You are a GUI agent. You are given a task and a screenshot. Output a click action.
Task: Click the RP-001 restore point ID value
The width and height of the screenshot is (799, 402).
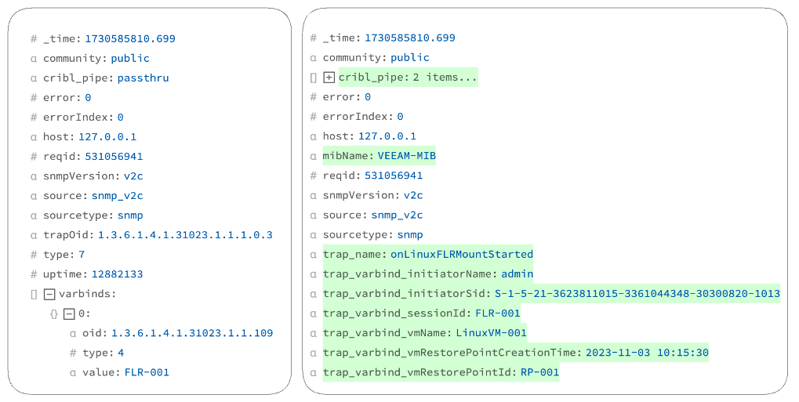pyautogui.click(x=539, y=372)
